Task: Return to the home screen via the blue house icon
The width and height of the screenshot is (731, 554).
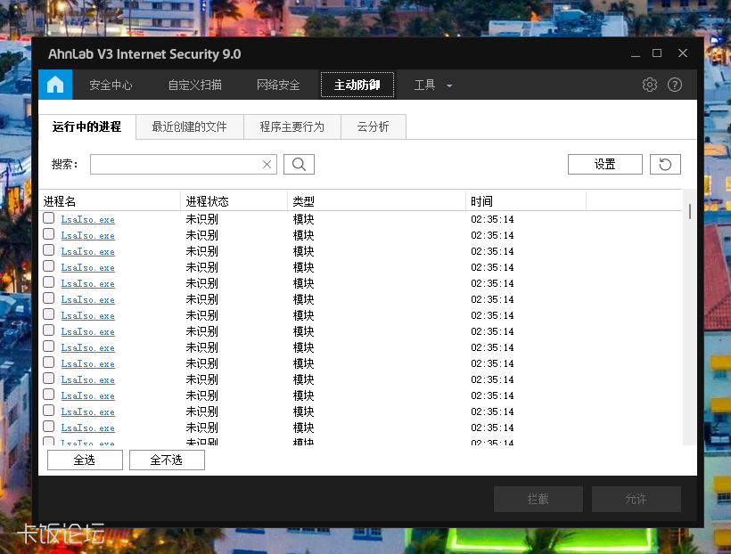Action: pyautogui.click(x=55, y=84)
